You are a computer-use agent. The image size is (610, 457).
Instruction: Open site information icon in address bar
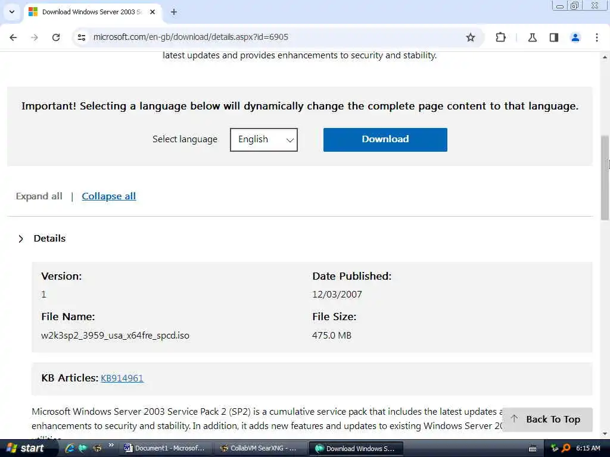pyautogui.click(x=81, y=37)
